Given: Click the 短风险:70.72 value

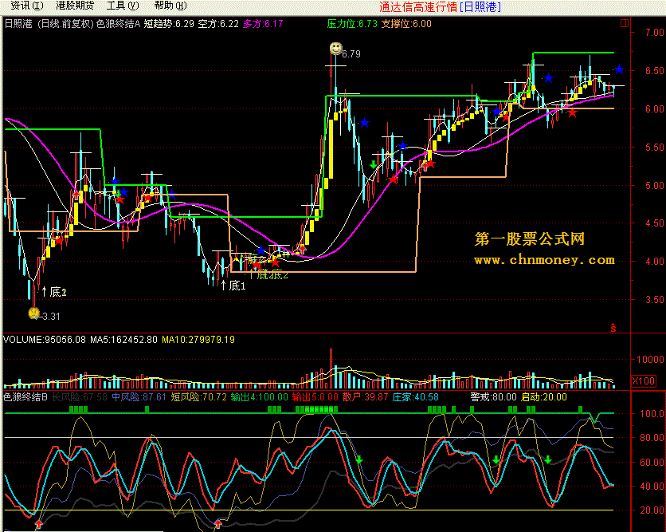Looking at the screenshot, I should 199,397.
